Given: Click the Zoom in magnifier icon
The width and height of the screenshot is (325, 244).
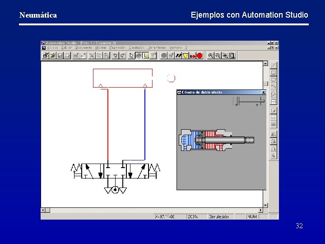Looking at the screenshot, I should point(211,56).
